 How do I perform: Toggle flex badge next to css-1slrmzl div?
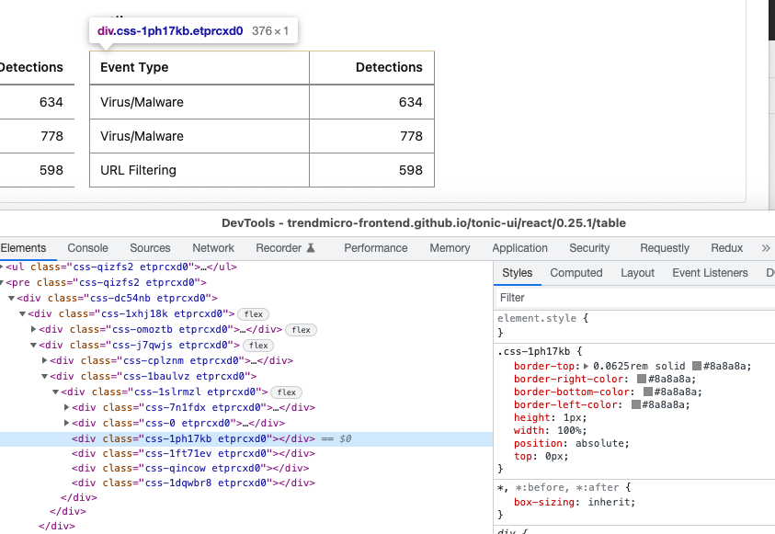[x=286, y=392]
